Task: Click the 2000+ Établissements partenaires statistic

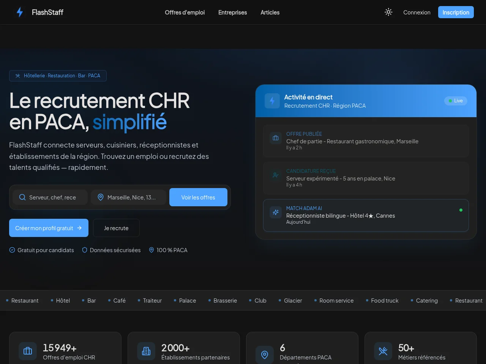Action: click(175, 348)
